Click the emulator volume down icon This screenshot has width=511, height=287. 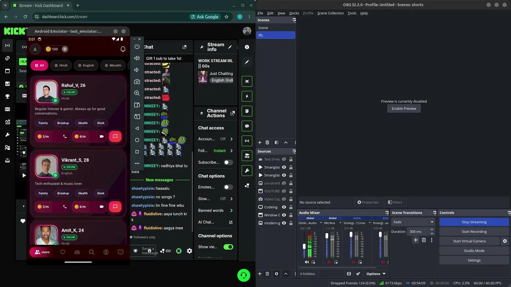tap(137, 70)
